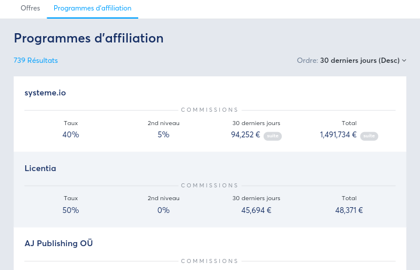
Task: Click the suite badge beside 94,252 €
Action: [x=272, y=136]
